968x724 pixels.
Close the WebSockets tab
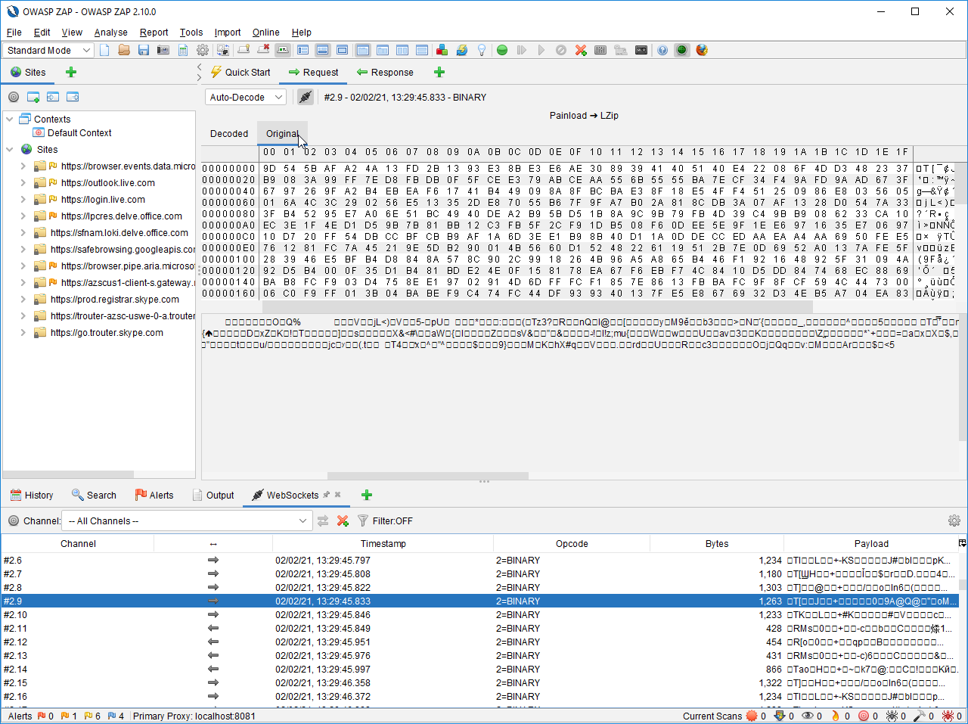[x=338, y=495]
